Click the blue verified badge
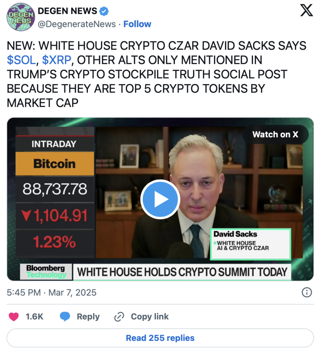The image size is (320, 354). tap(104, 11)
